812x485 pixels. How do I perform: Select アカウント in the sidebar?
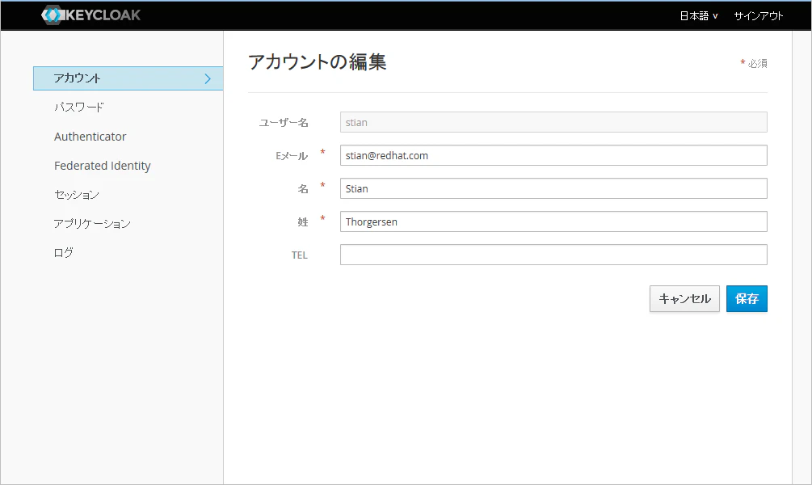tap(128, 78)
